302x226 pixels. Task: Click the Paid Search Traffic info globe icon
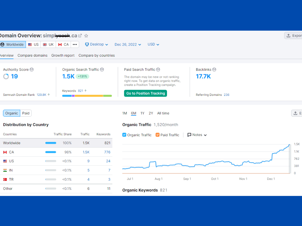coord(158,70)
